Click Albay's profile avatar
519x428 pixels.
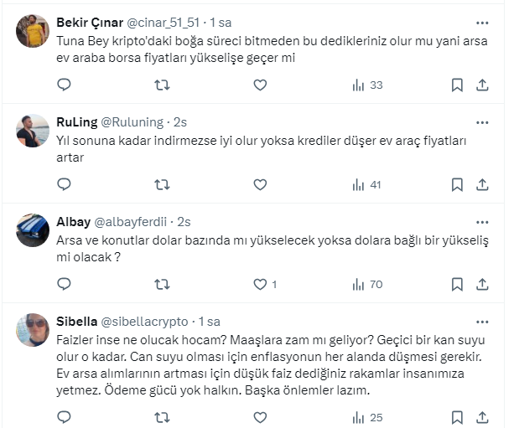[33, 230]
